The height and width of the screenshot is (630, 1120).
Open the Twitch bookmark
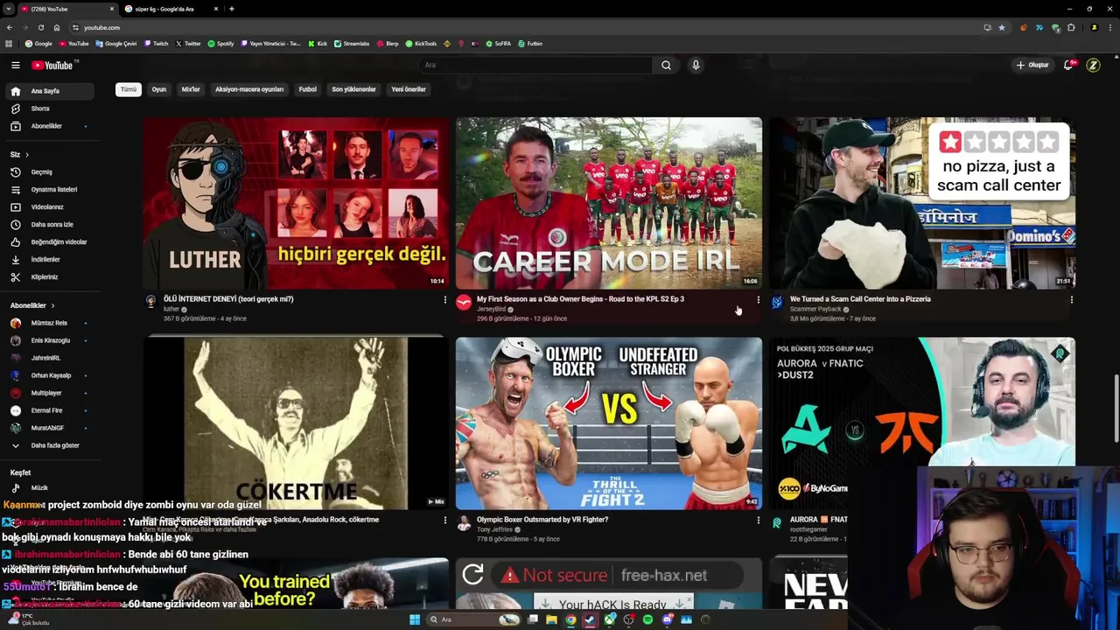click(x=157, y=43)
